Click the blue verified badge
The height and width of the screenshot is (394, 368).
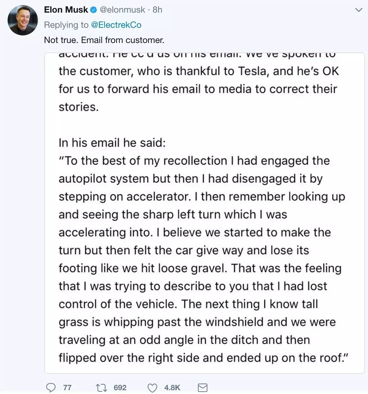[x=94, y=10]
